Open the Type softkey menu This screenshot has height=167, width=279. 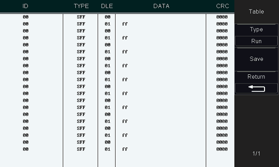(256, 29)
